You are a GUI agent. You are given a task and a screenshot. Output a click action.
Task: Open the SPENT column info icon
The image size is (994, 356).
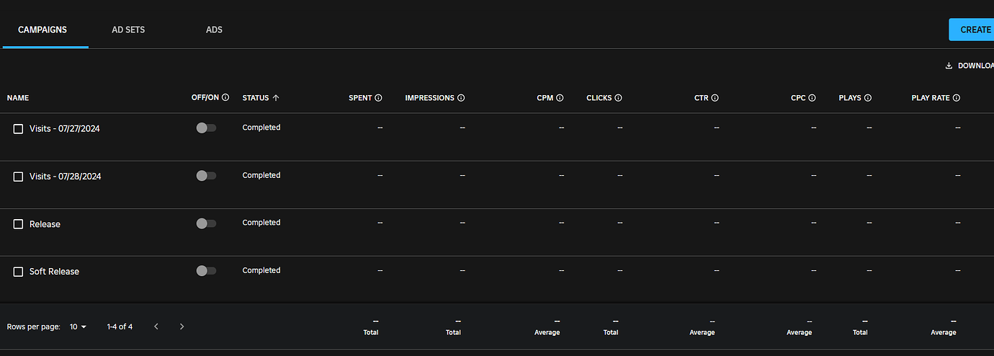tap(378, 98)
